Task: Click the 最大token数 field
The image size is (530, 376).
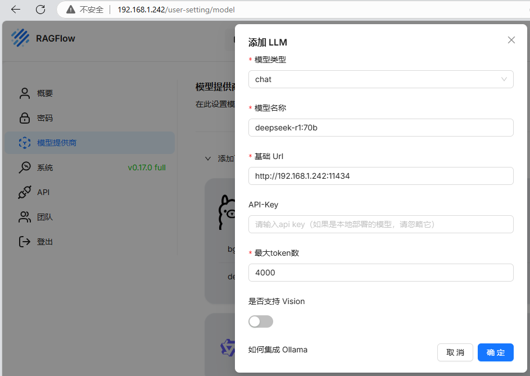Action: coord(380,273)
